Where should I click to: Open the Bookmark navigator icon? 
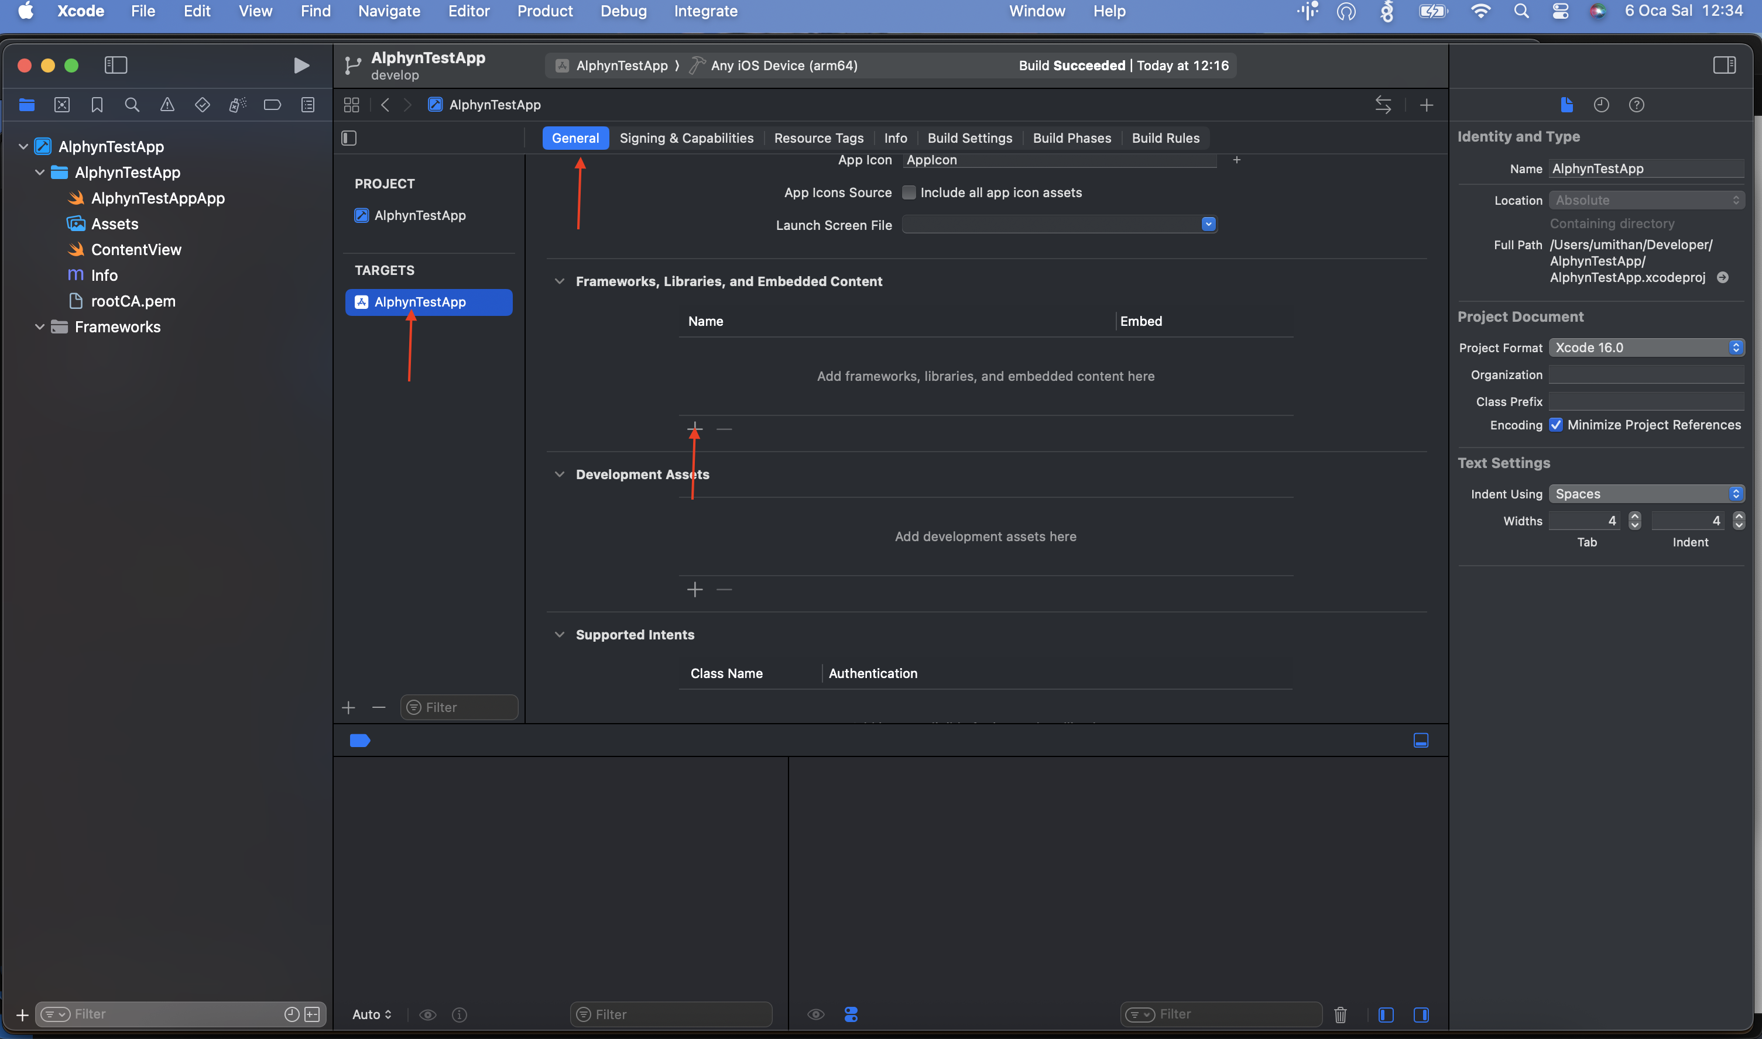pyautogui.click(x=97, y=105)
